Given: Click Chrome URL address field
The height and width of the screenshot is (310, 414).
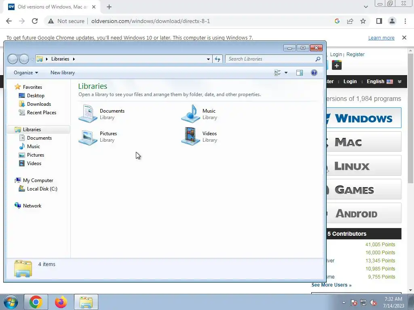Looking at the screenshot, I should [x=150, y=21].
